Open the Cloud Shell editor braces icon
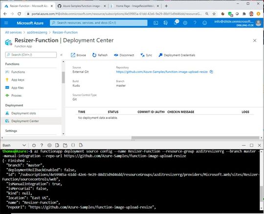 (x=73, y=145)
